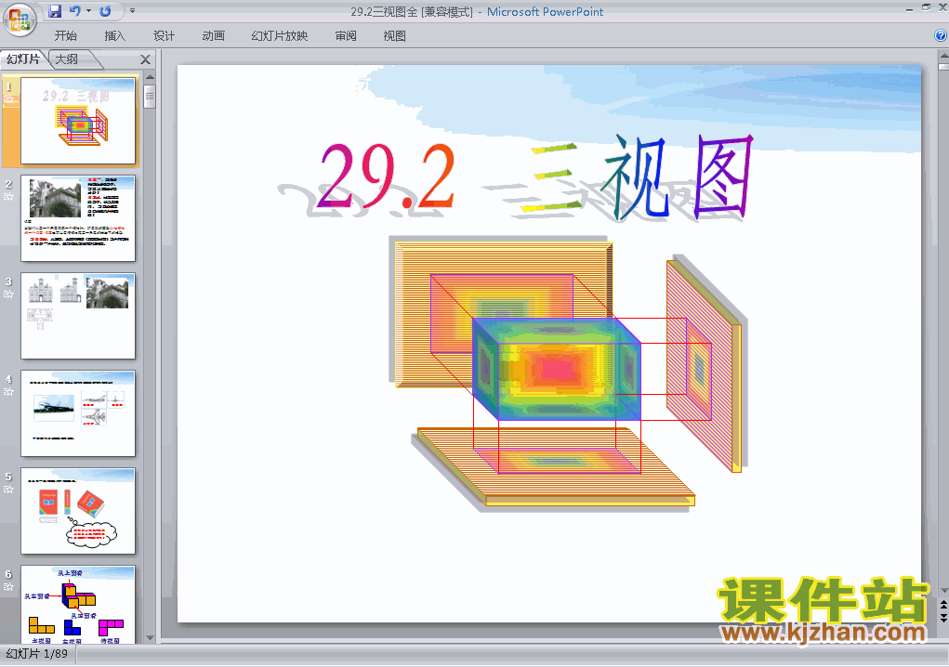Select slide 4 thumbnail with airplane

pyautogui.click(x=78, y=413)
